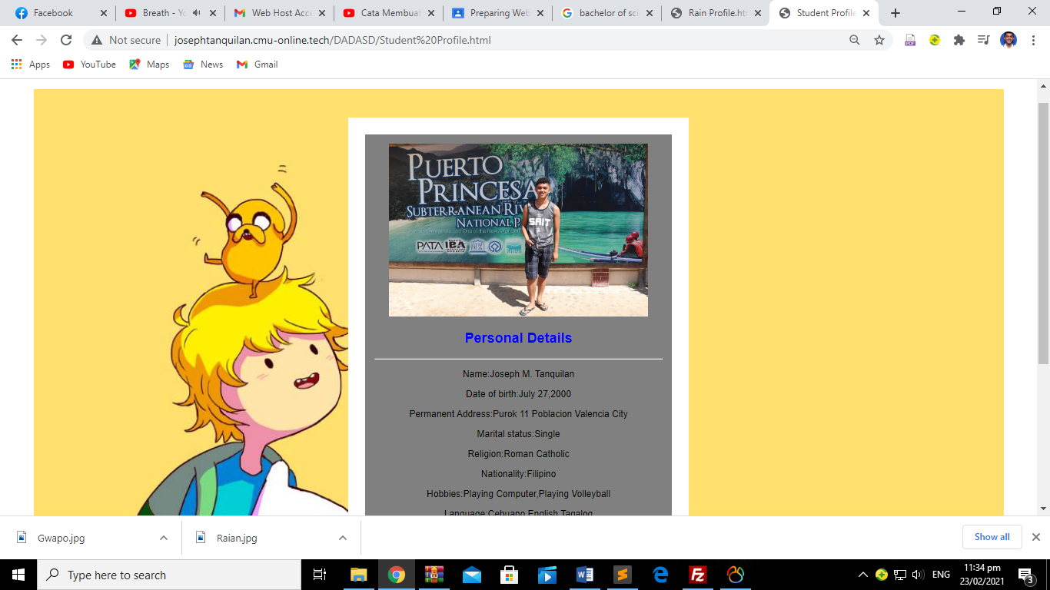Open the media control icon

(x=983, y=40)
